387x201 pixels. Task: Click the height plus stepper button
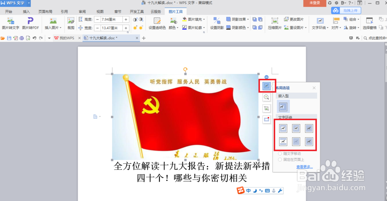tap(126, 19)
